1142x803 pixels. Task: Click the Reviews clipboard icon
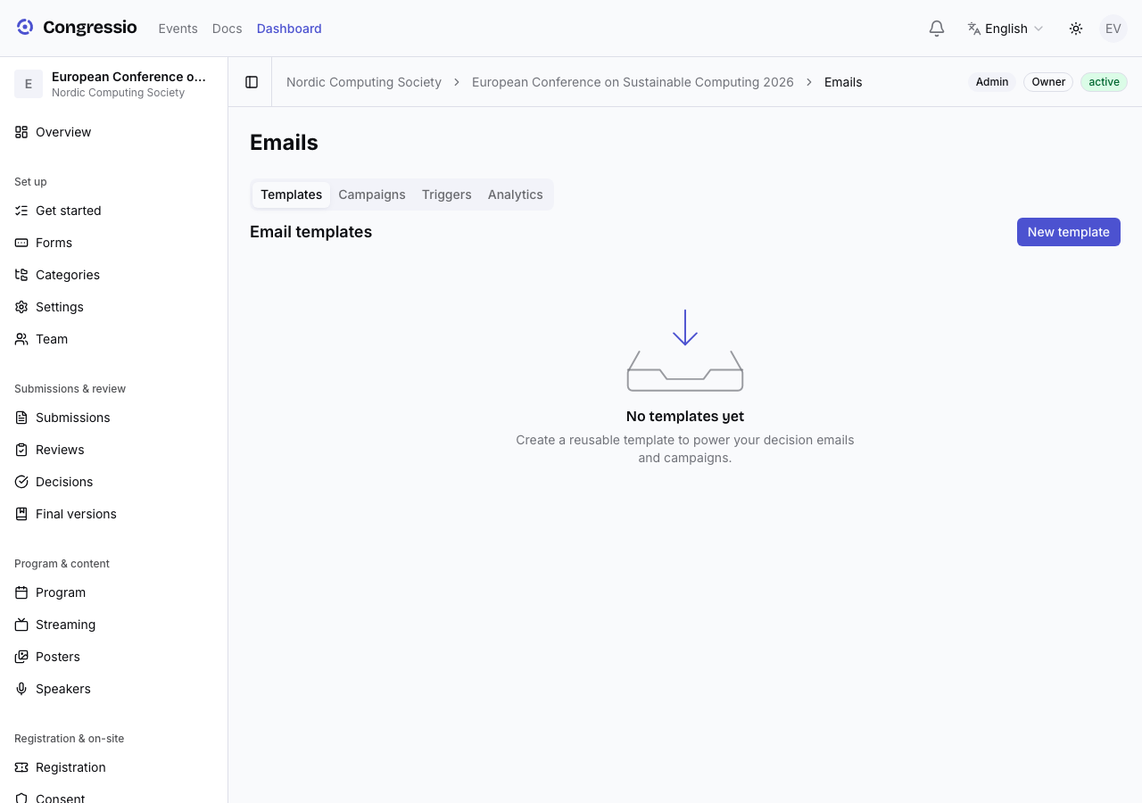pyautogui.click(x=21, y=450)
